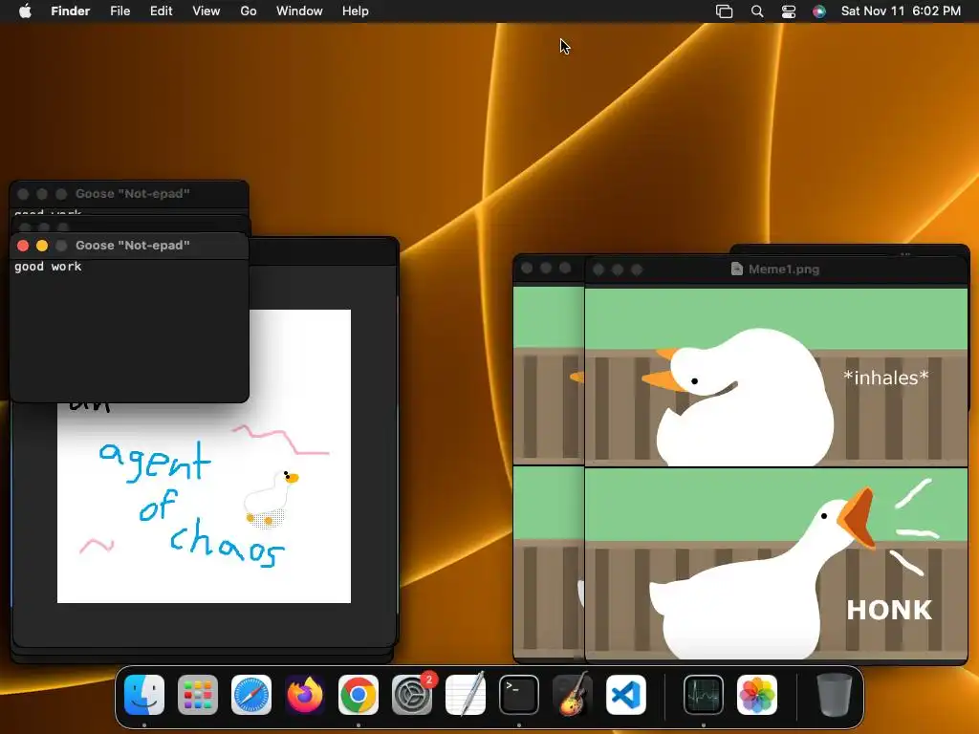The height and width of the screenshot is (734, 979).
Task: Click the date and time in menu bar
Action: pos(901,11)
